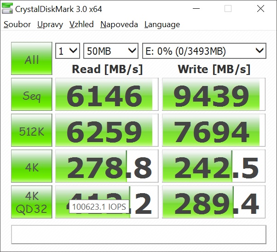Click the Seq read value 6146
The image size is (277, 252).
coord(107,94)
